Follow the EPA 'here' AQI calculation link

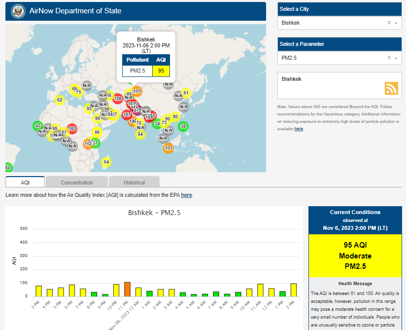pyautogui.click(x=186, y=195)
